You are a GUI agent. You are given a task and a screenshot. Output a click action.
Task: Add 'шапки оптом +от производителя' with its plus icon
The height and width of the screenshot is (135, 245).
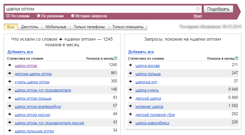(10, 90)
